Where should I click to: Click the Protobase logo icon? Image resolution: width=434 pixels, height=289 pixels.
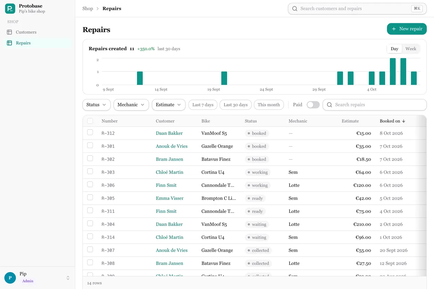[10, 9]
